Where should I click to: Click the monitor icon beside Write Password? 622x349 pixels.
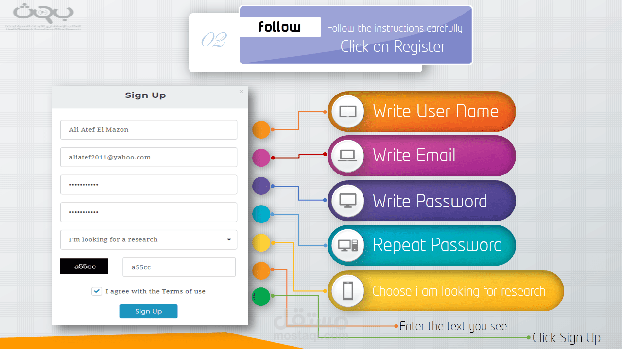(347, 200)
